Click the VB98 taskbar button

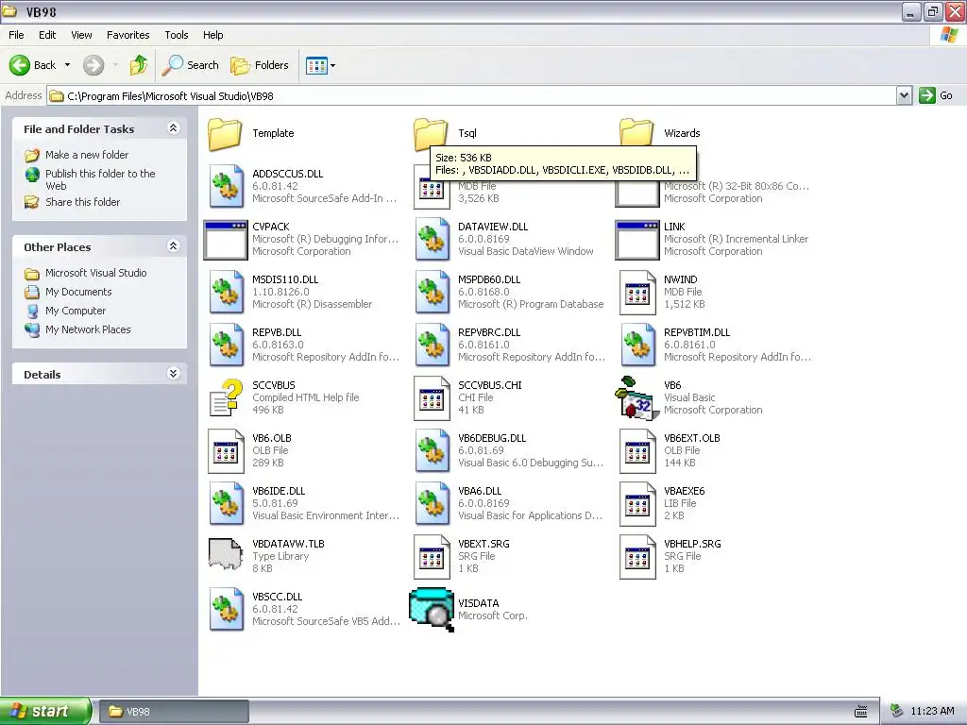pos(174,712)
